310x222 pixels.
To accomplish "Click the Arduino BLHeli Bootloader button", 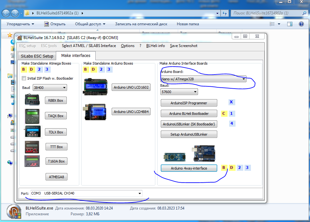I will click(x=189, y=114).
